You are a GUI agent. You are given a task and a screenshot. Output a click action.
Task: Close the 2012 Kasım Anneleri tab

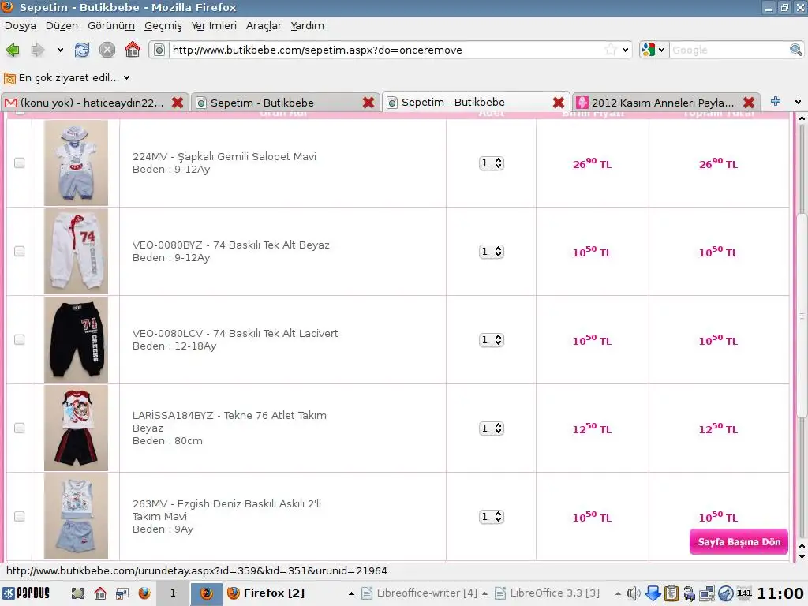tap(749, 103)
